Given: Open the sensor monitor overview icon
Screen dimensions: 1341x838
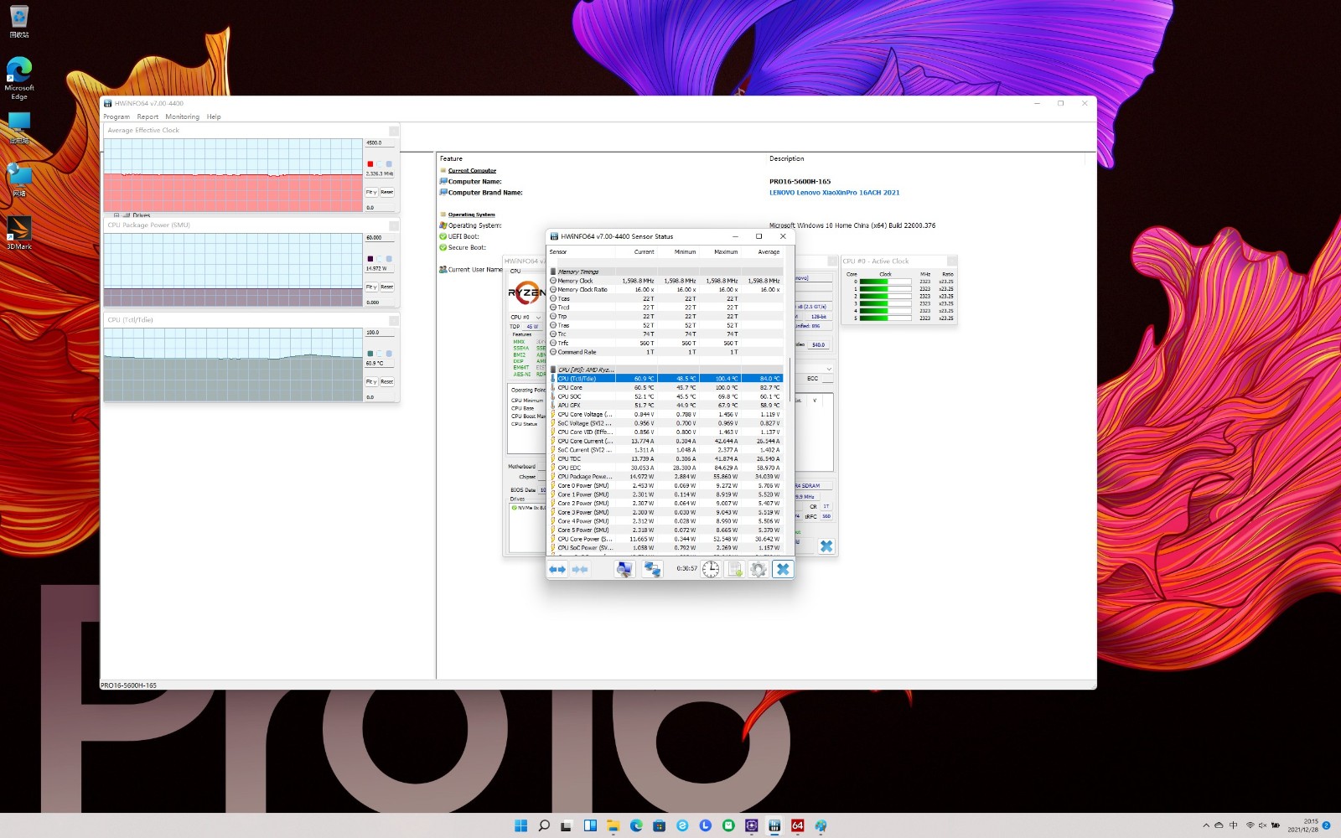Looking at the screenshot, I should [x=624, y=569].
